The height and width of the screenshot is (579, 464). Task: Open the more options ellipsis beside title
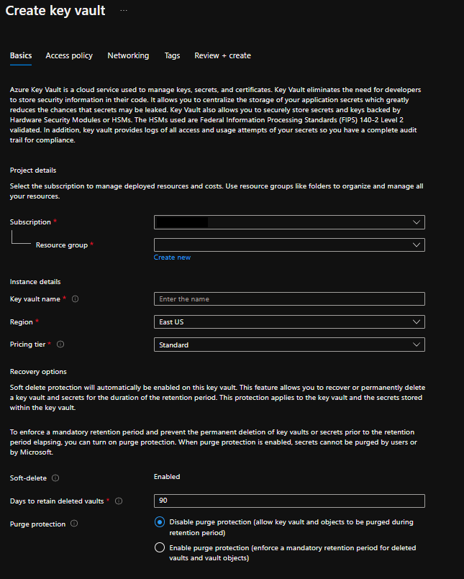pyautogui.click(x=124, y=10)
